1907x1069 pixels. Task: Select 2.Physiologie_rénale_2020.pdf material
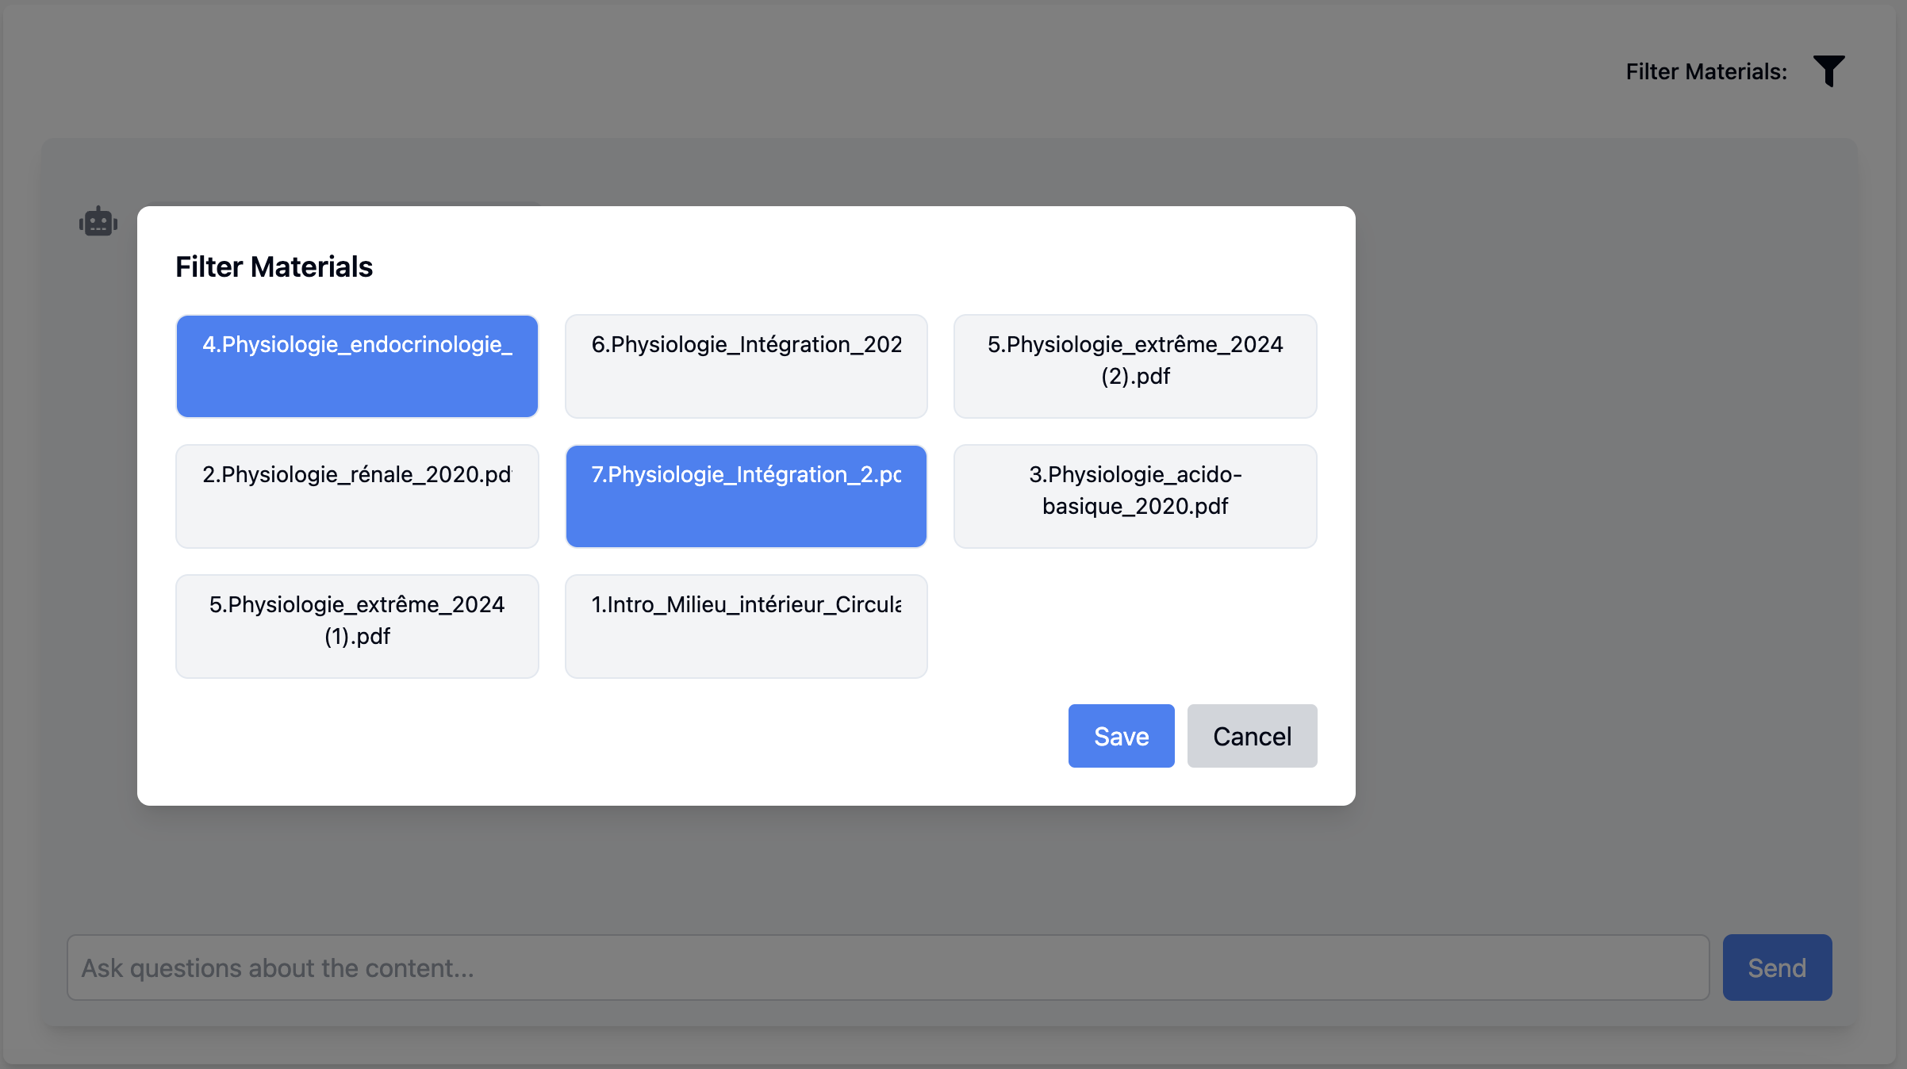click(x=357, y=496)
